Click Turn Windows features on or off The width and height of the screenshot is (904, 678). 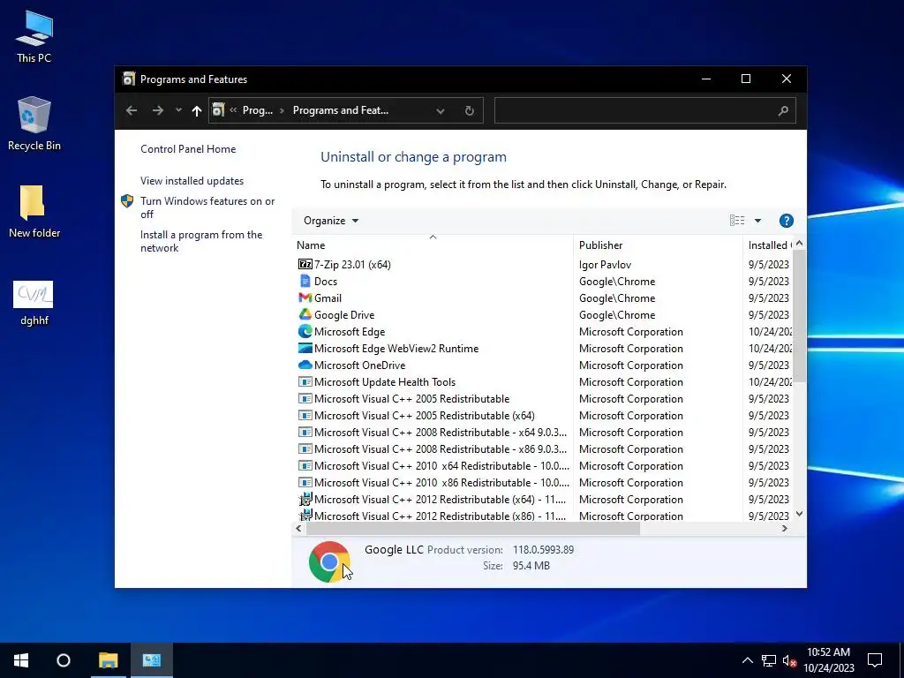pos(207,207)
